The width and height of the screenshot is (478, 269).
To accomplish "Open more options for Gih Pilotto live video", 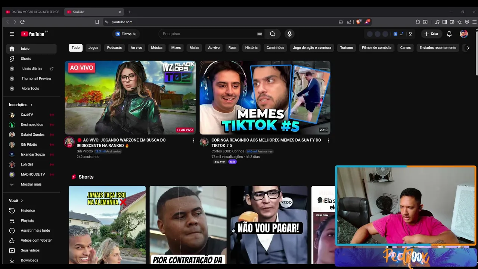I will (x=193, y=140).
